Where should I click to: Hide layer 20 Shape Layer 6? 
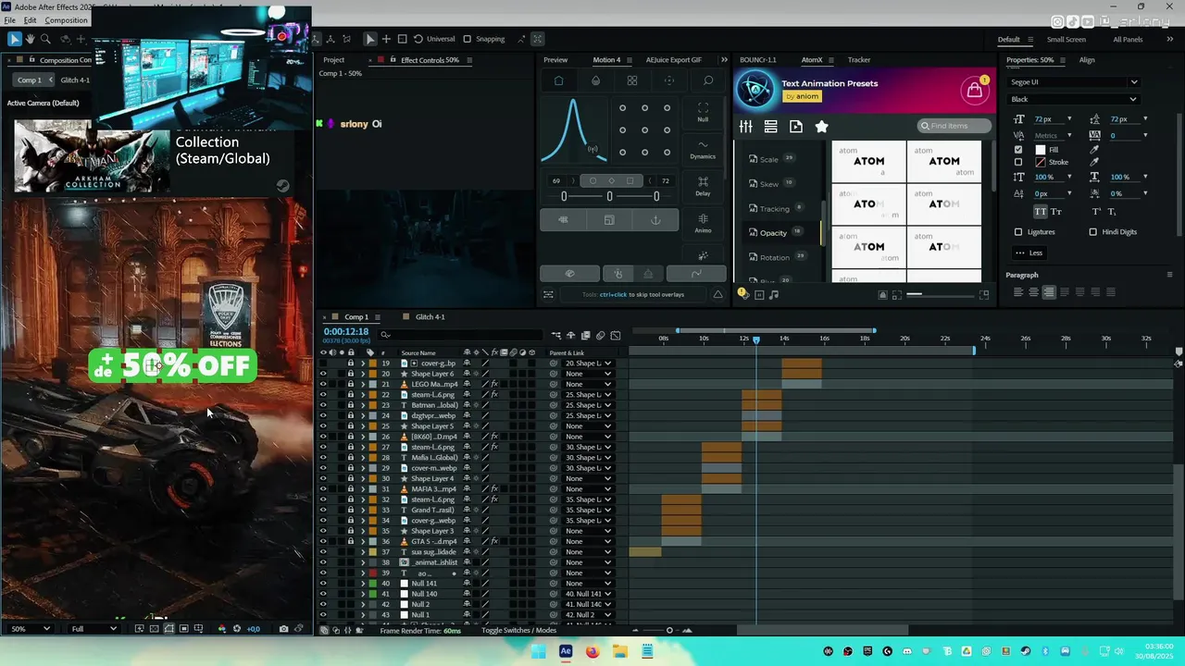tap(323, 374)
